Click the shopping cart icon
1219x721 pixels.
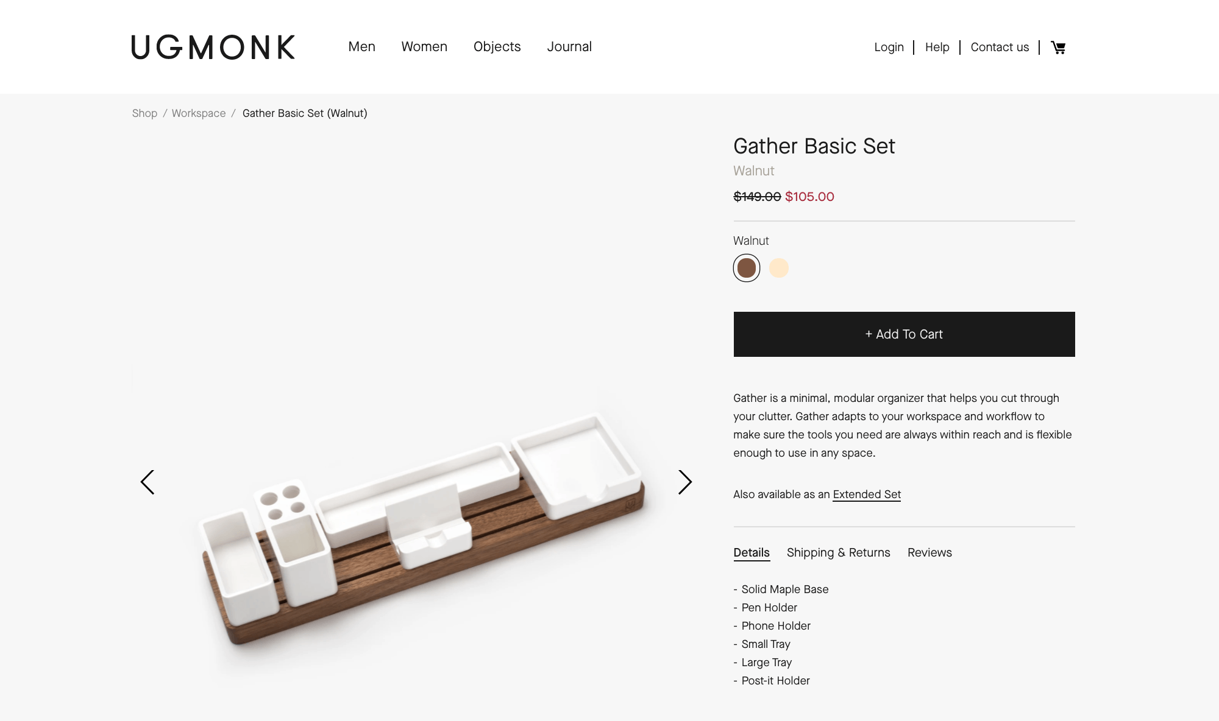click(1057, 47)
